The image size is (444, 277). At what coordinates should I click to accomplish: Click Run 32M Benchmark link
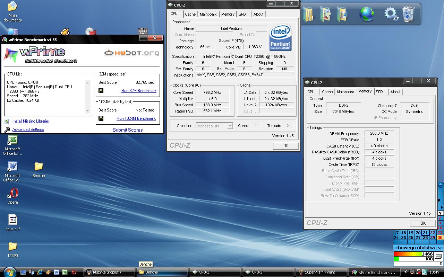[139, 91]
